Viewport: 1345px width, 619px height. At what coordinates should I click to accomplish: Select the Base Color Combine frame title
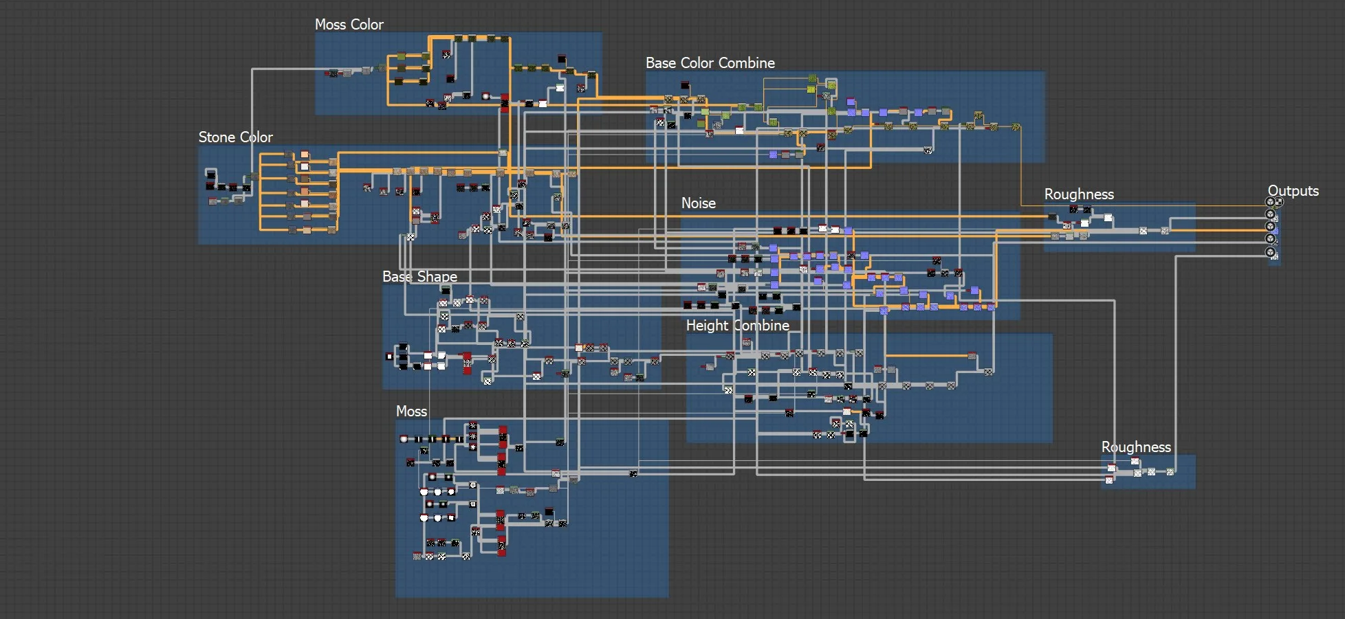[x=710, y=63]
